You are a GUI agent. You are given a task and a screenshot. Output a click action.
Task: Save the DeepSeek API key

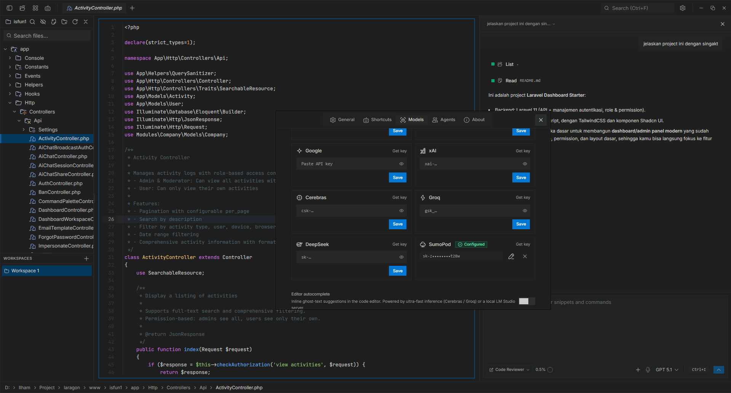pyautogui.click(x=398, y=271)
